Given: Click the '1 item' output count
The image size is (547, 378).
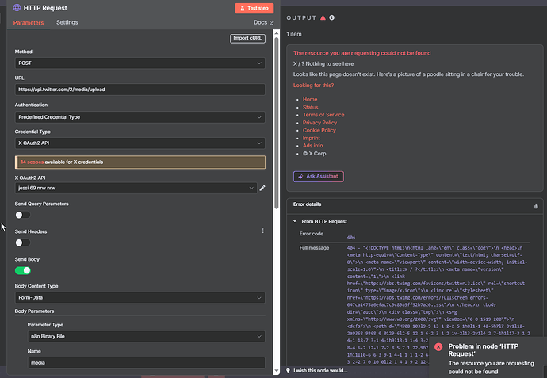Looking at the screenshot, I should pyautogui.click(x=294, y=34).
